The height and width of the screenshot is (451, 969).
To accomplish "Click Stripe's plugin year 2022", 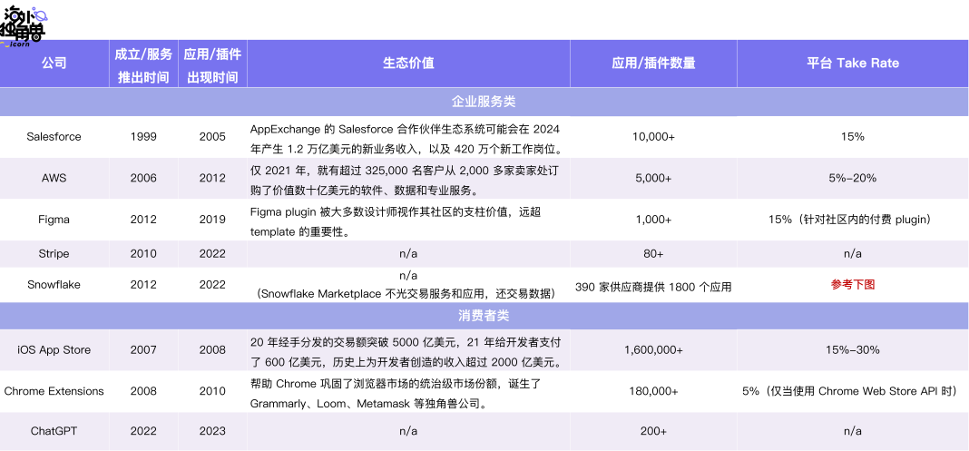I will coord(212,254).
